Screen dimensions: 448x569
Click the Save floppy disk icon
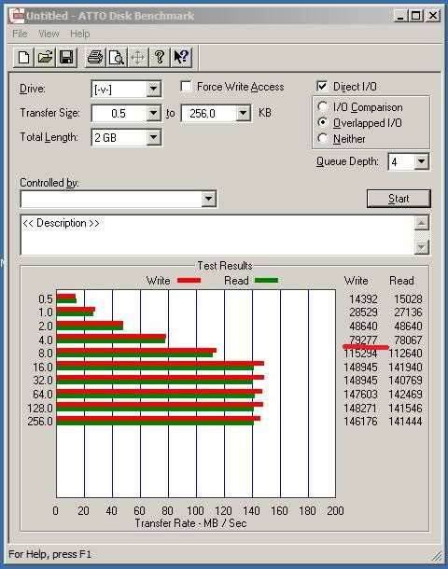click(66, 57)
